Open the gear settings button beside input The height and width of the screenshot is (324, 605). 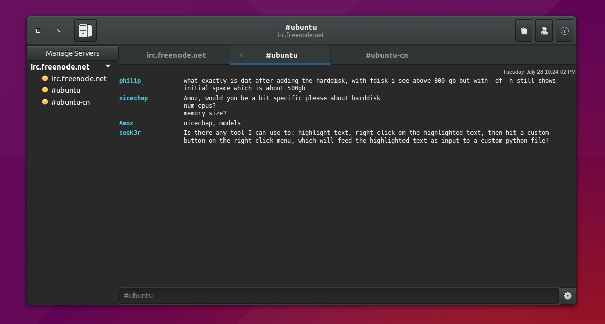[568, 296]
